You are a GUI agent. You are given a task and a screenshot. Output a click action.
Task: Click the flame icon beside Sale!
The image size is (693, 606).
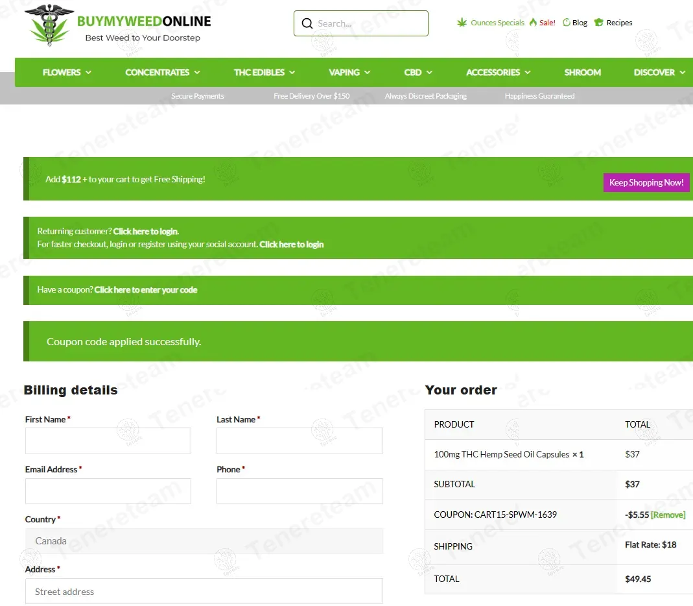coord(533,22)
